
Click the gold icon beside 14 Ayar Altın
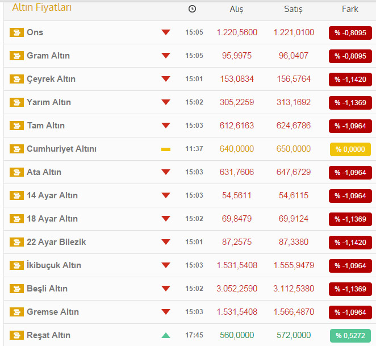(16, 195)
